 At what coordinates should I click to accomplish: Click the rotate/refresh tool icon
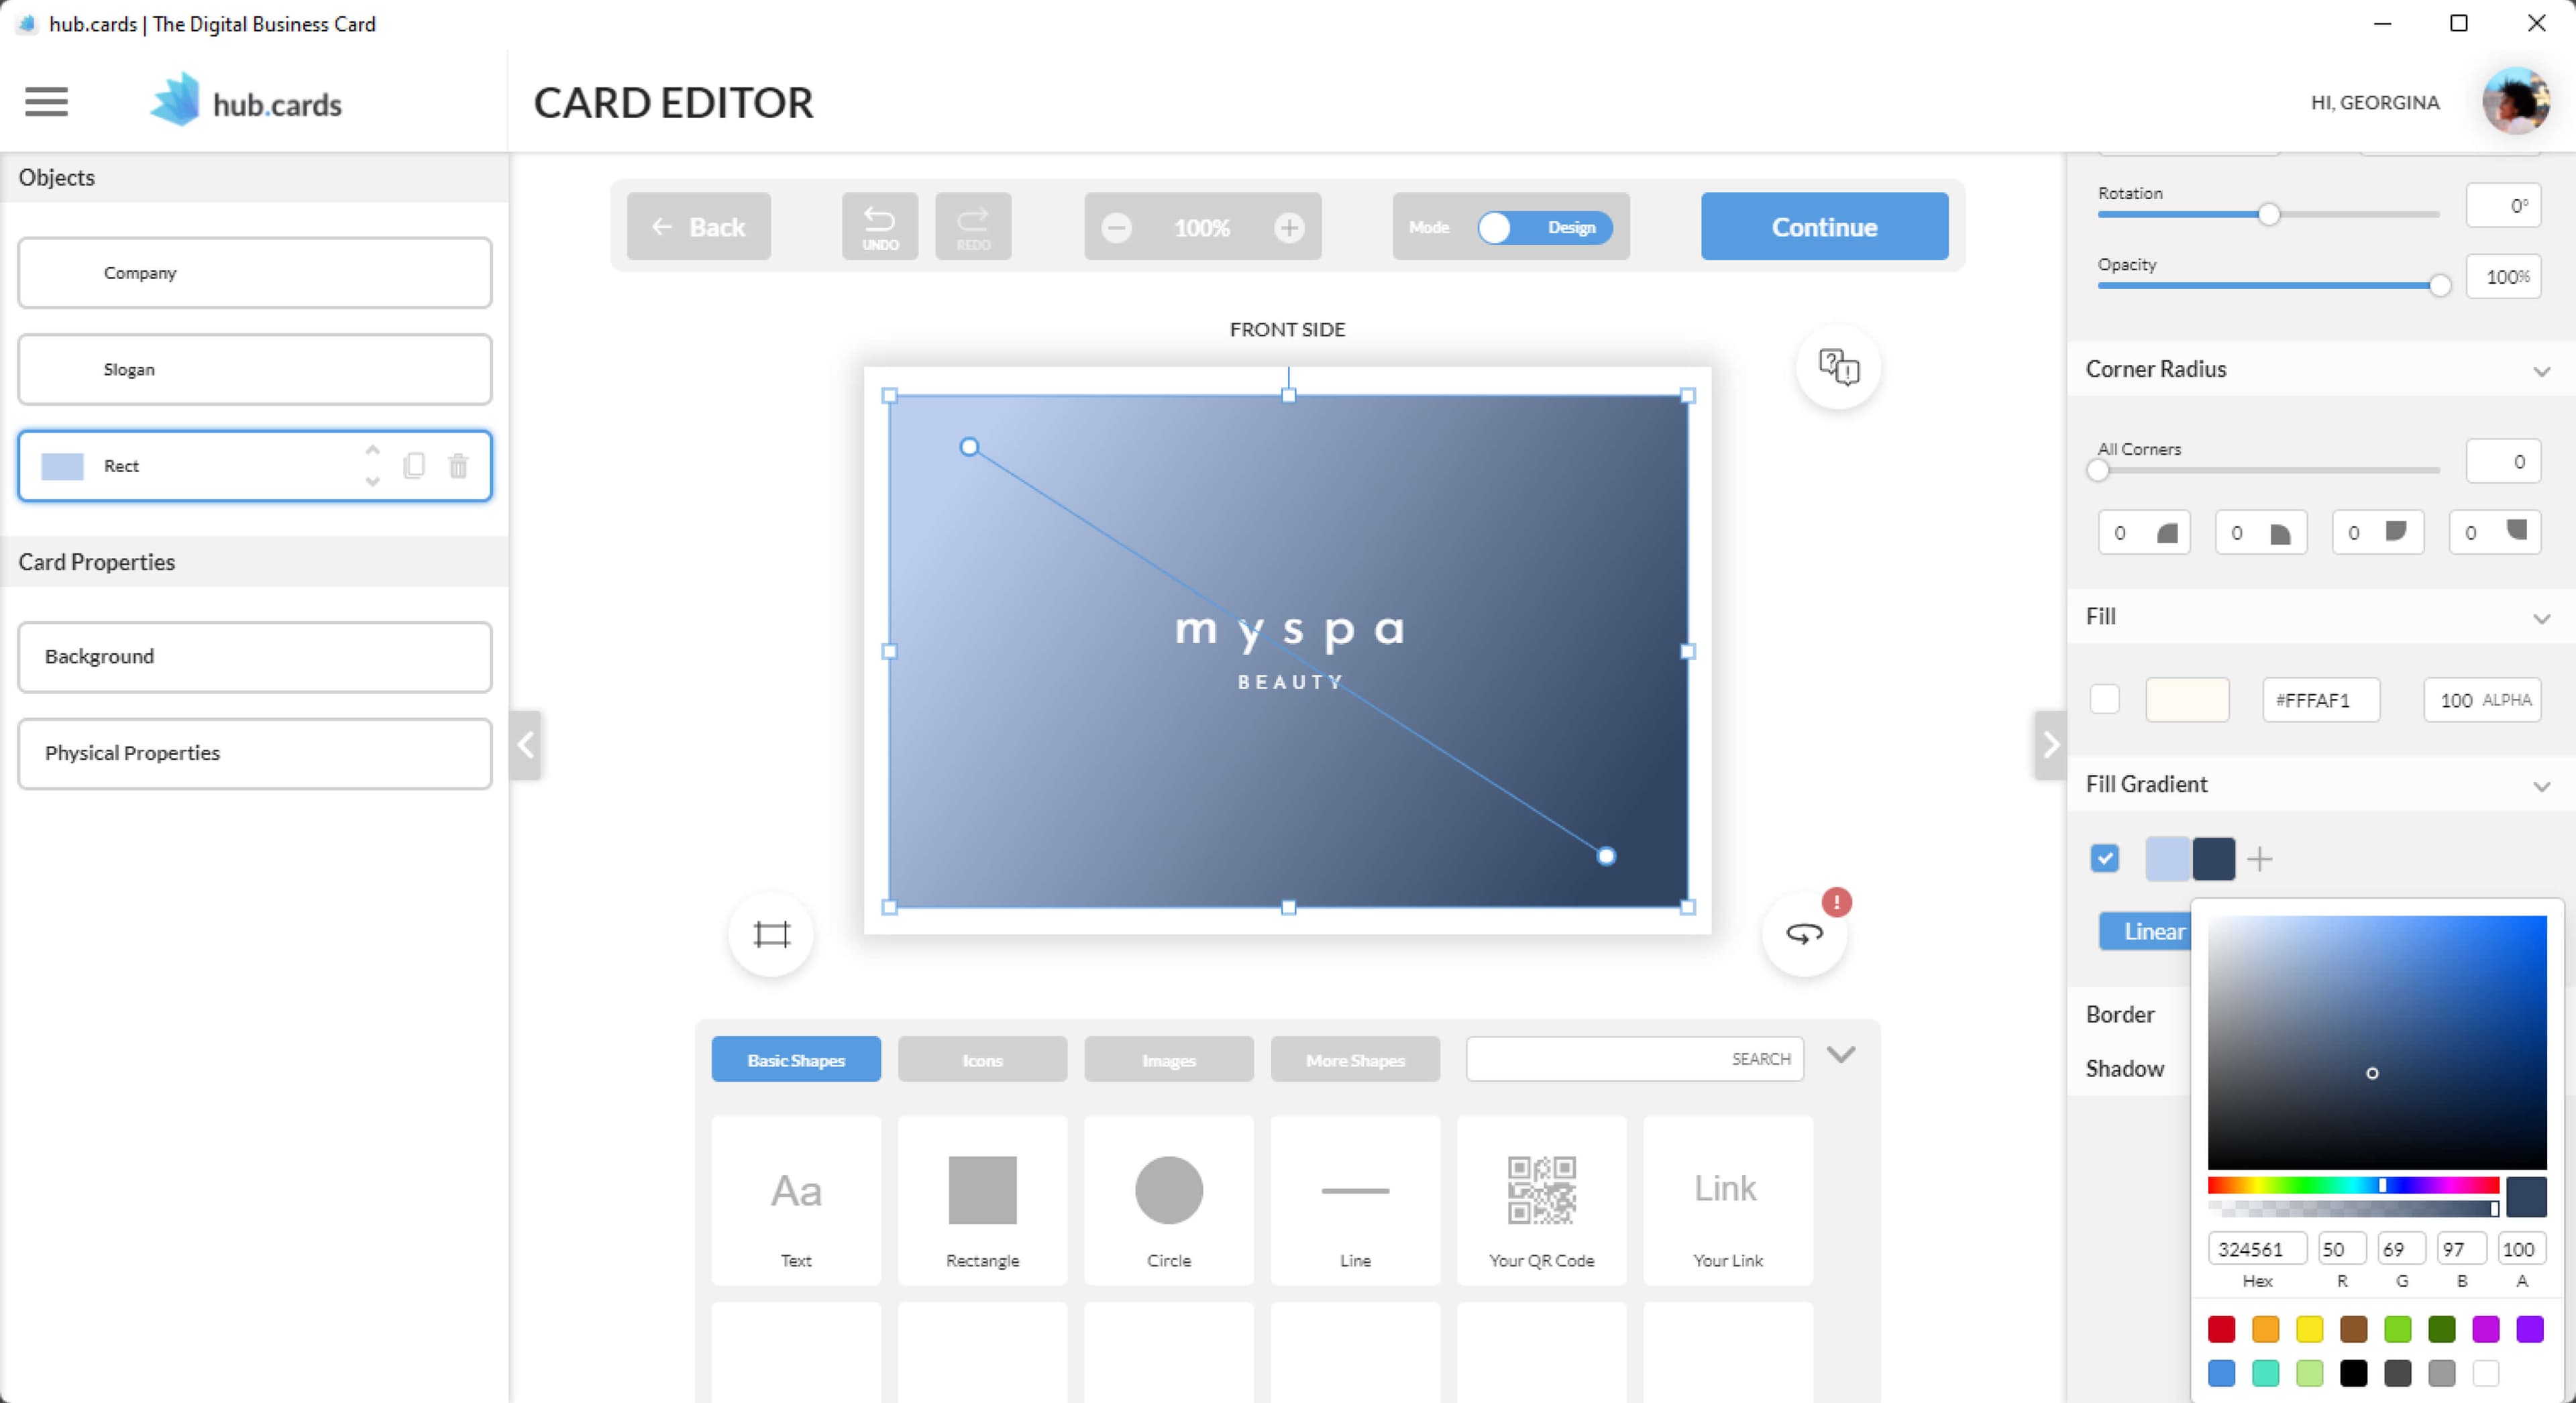[x=1804, y=935]
